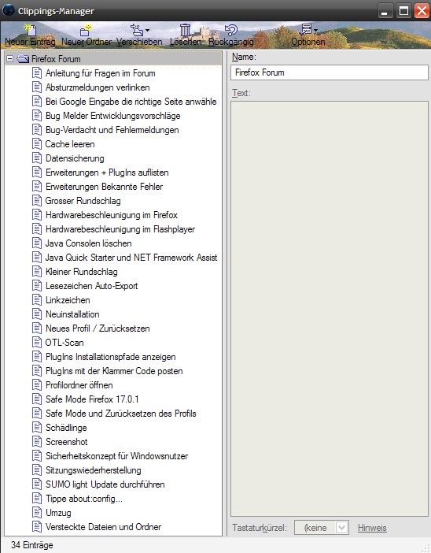431x553 pixels.
Task: Click the document icon beside Anleitung für Fragen
Action: point(37,73)
